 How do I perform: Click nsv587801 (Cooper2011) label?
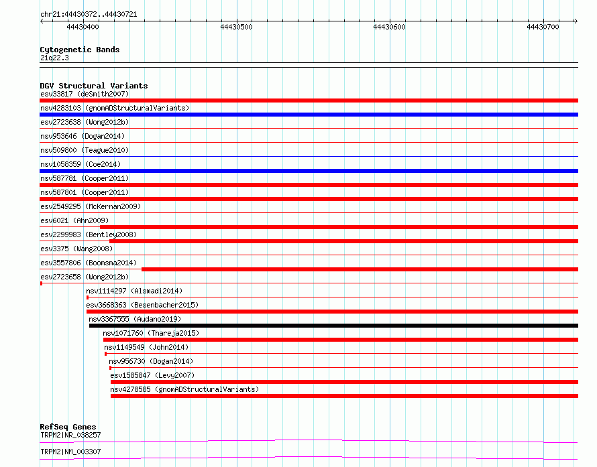click(85, 192)
